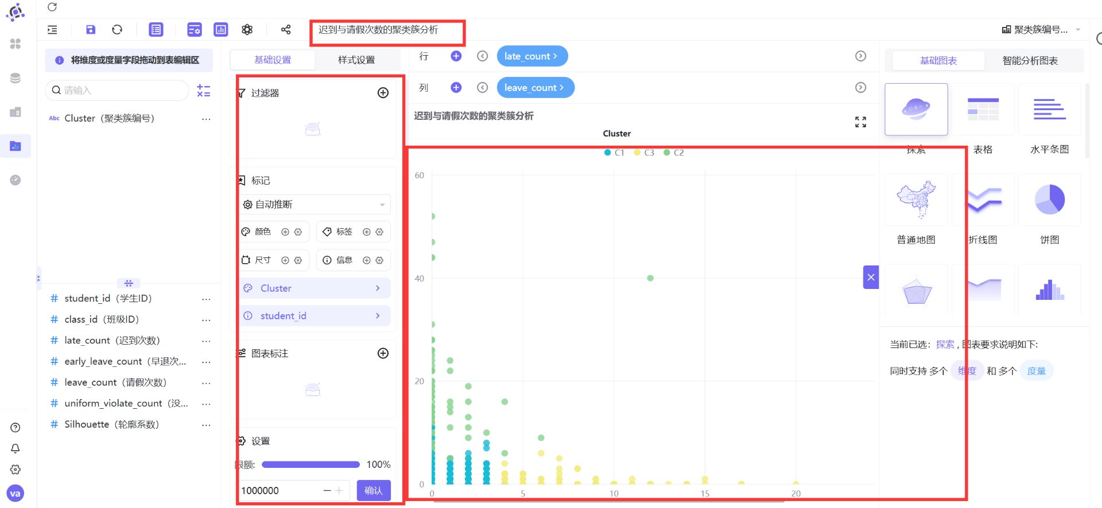The width and height of the screenshot is (1102, 508).
Task: Add a chart annotation with plus icon
Action: 383,353
